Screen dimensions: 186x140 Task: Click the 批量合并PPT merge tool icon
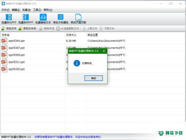[x=26, y=17]
